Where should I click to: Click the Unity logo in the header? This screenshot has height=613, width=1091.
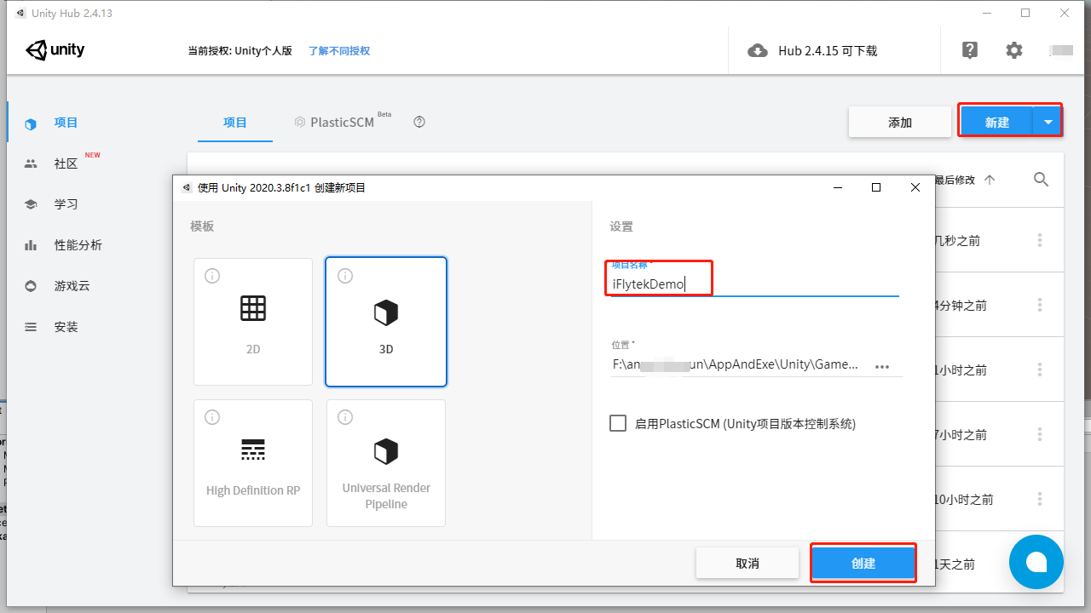point(55,50)
